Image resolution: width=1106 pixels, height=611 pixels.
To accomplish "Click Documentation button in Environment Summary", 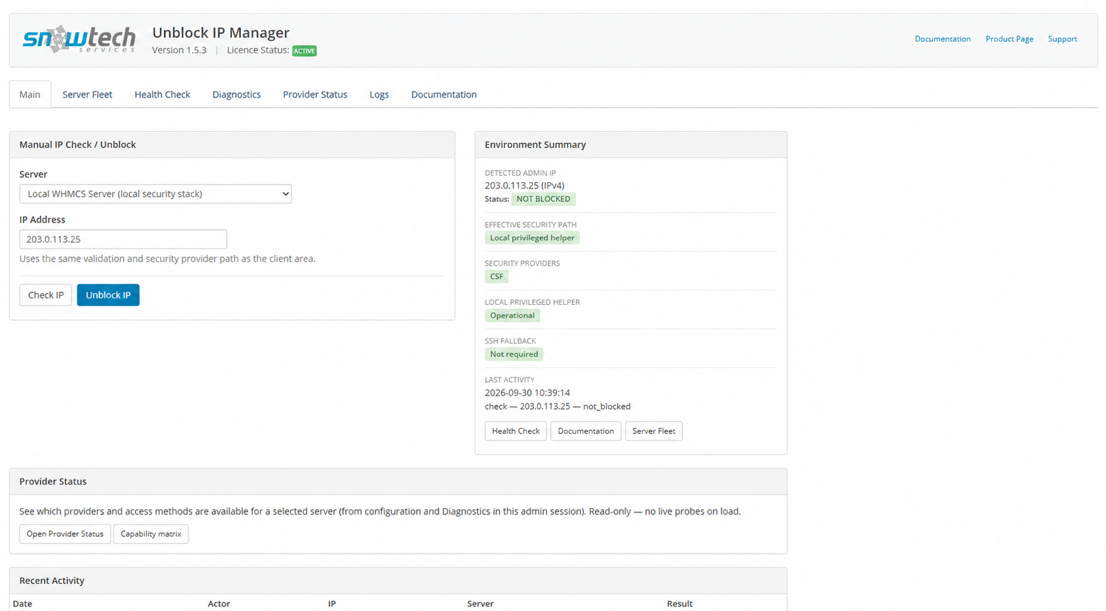I will [x=586, y=431].
